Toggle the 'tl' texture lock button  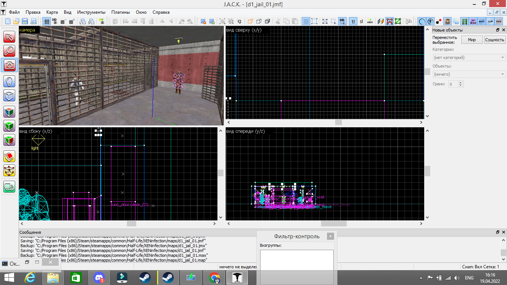click(353, 21)
